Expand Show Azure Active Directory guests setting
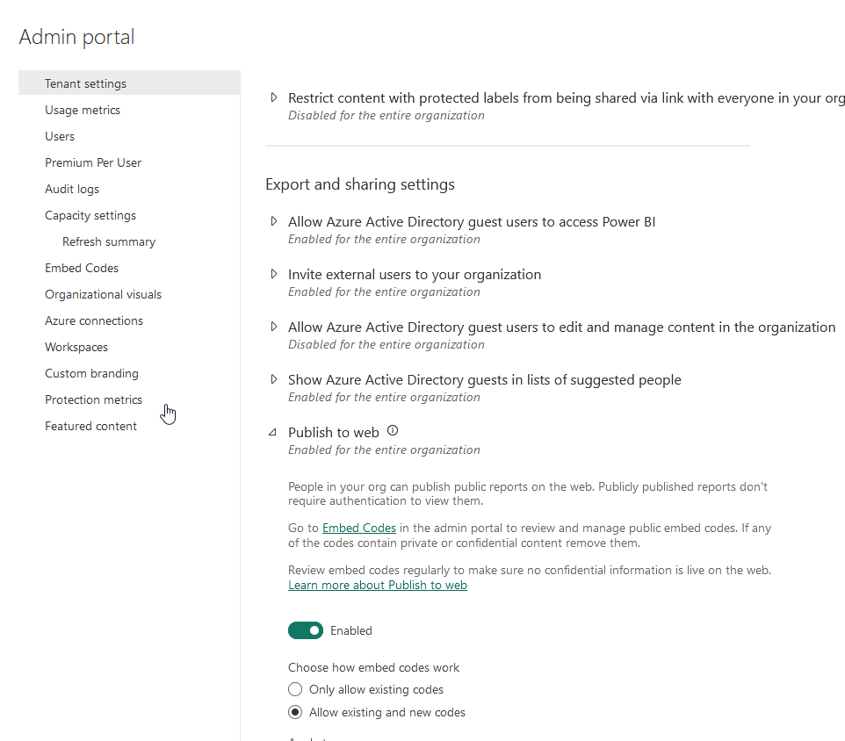This screenshot has width=845, height=741. point(274,379)
